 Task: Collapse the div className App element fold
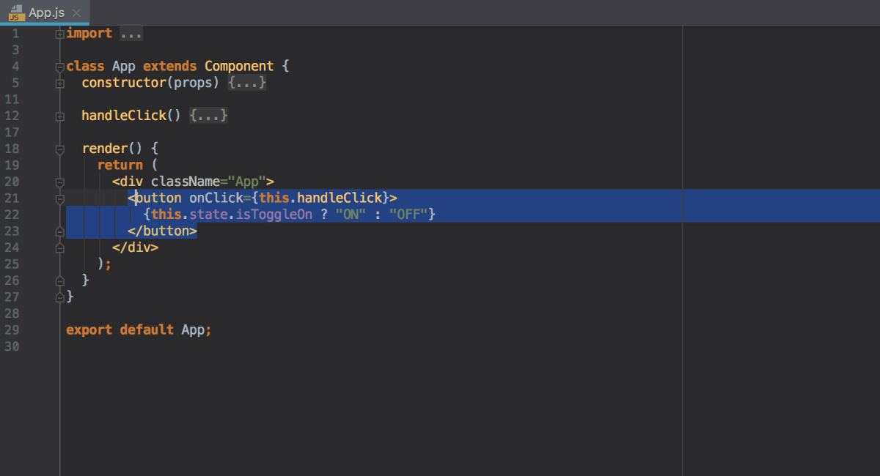pyautogui.click(x=59, y=182)
